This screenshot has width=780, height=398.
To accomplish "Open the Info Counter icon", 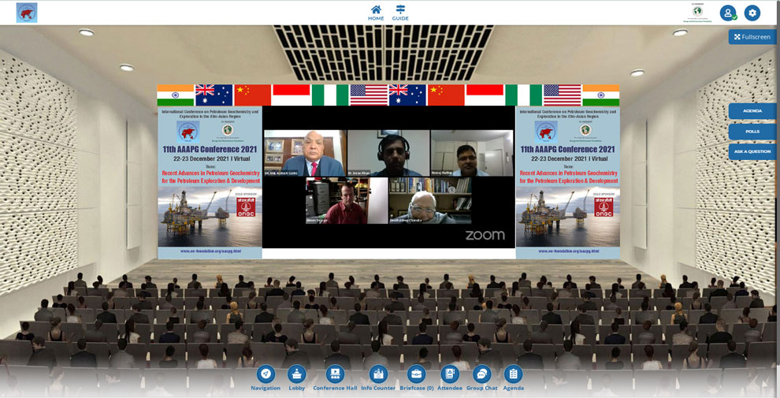I will [x=378, y=374].
